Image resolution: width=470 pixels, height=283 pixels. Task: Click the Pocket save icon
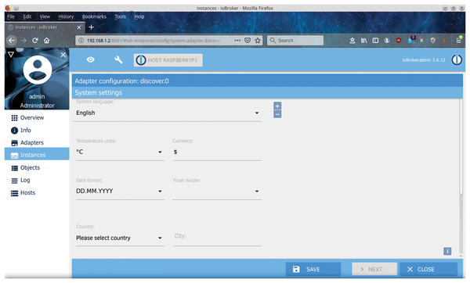[248, 41]
